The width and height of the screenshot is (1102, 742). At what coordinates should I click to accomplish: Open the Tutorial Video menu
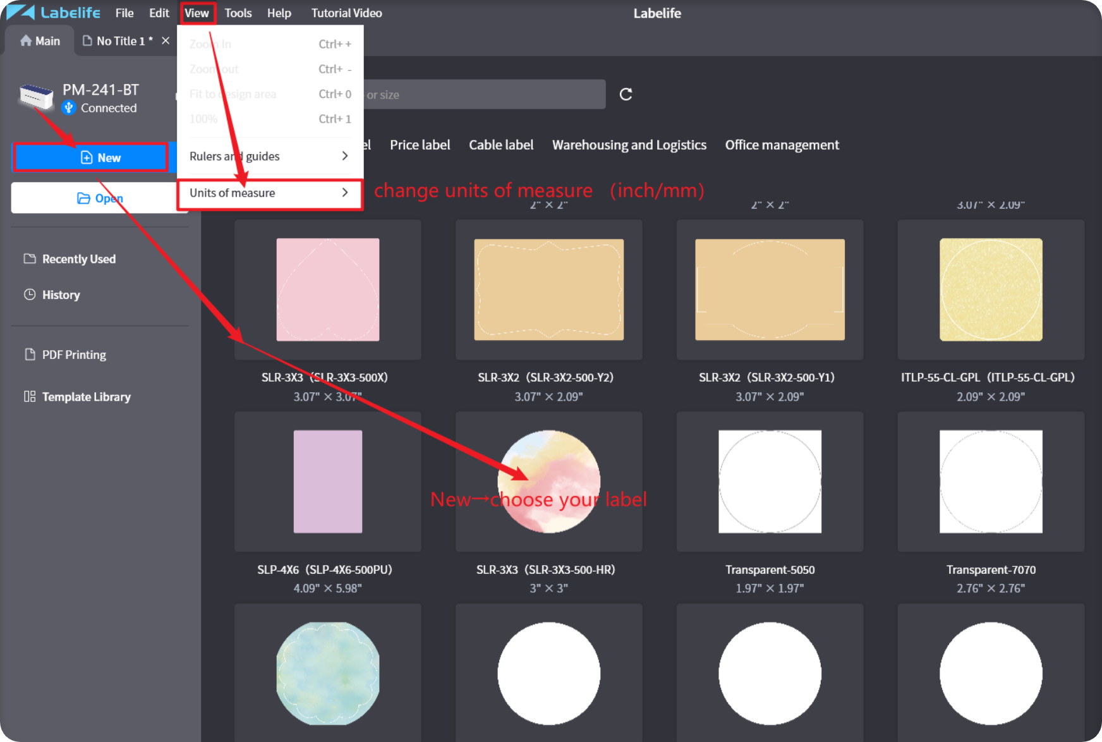346,13
